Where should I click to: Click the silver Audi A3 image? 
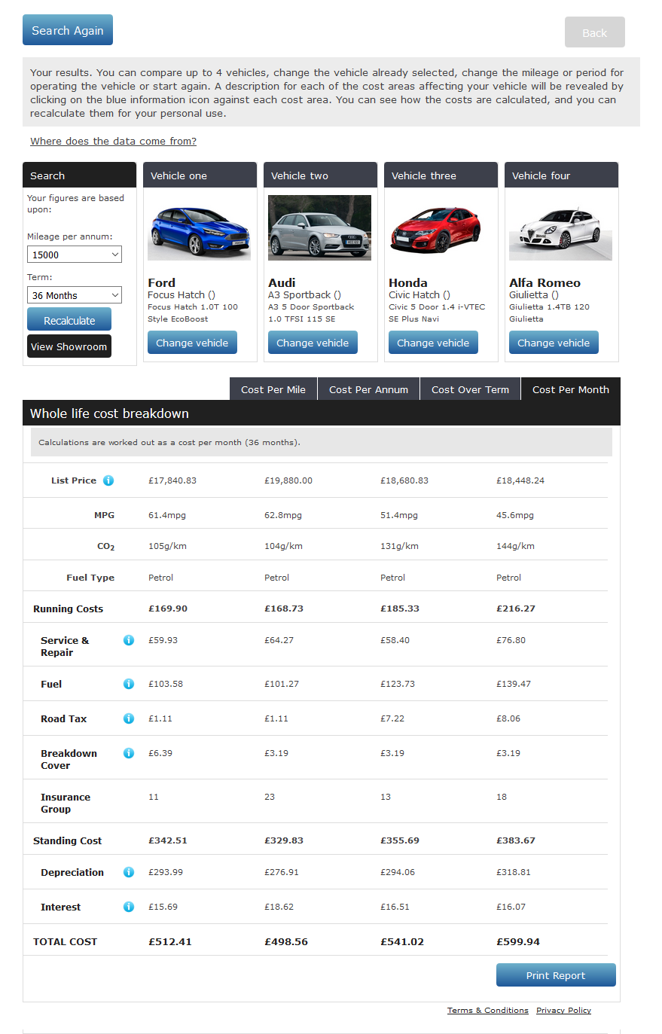point(319,228)
